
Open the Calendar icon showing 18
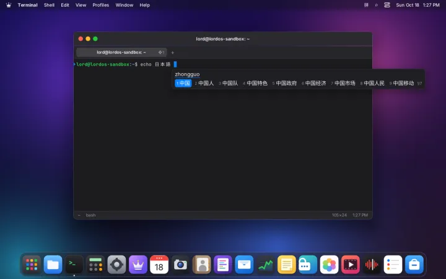coord(159,265)
